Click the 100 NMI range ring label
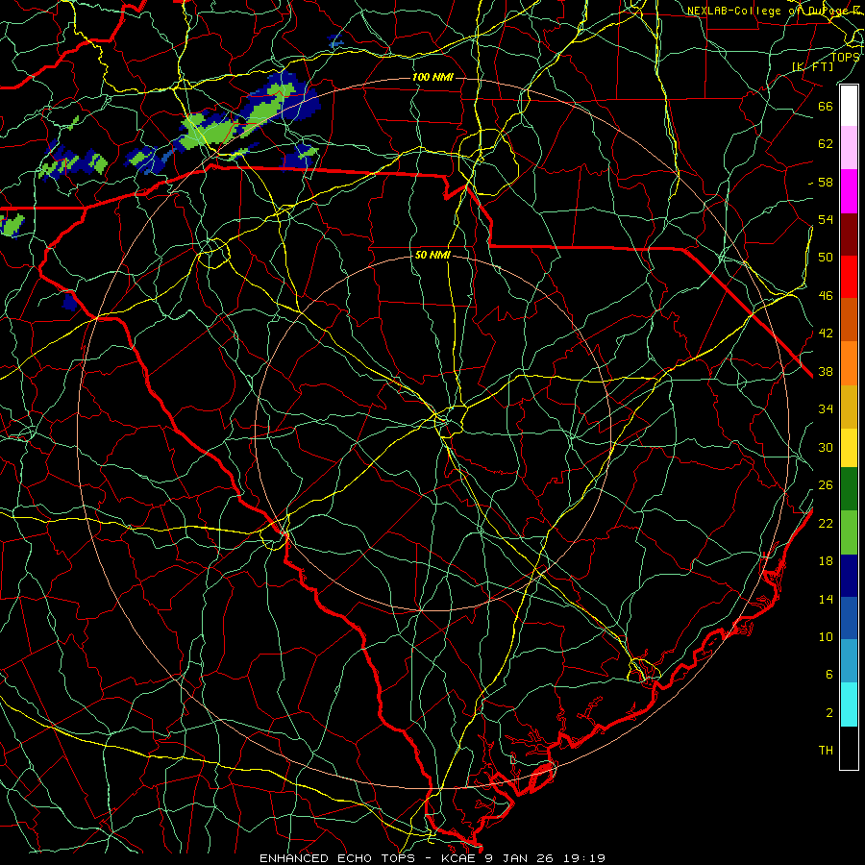This screenshot has width=865, height=865. [x=432, y=77]
